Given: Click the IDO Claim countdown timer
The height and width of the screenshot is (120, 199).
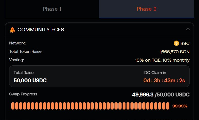Looking at the screenshot, I should 164,81.
